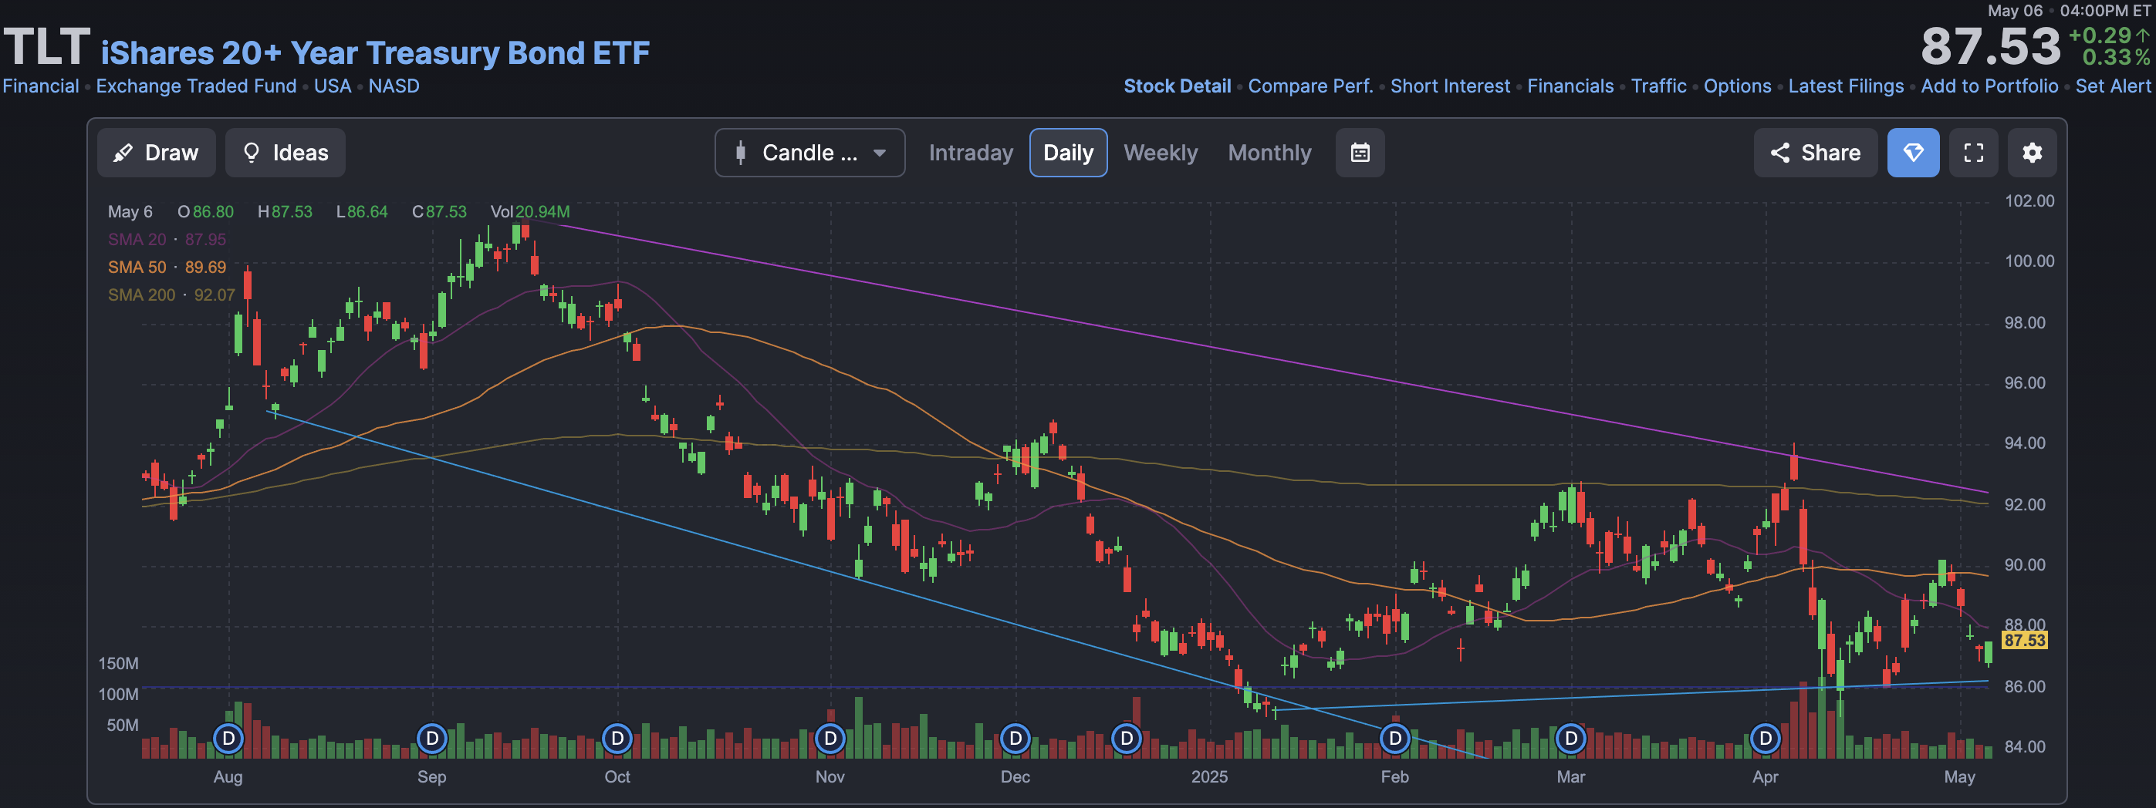Click the TLT ticker symbol

pos(46,46)
